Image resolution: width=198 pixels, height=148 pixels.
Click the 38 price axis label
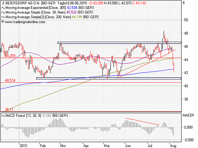[x=186, y=99]
